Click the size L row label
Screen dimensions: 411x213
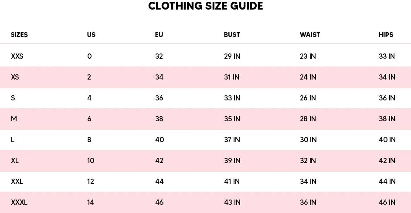pos(13,140)
